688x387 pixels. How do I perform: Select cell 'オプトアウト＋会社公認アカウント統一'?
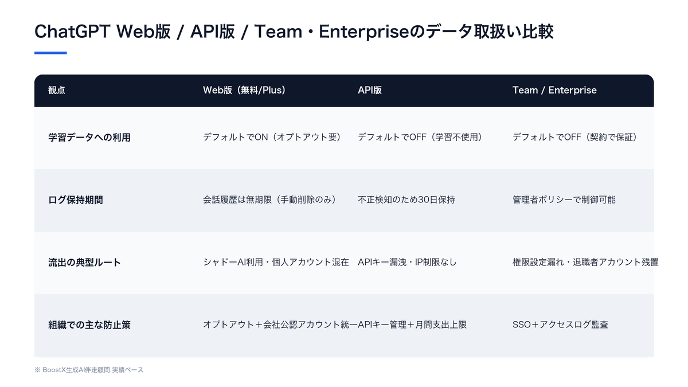point(280,325)
